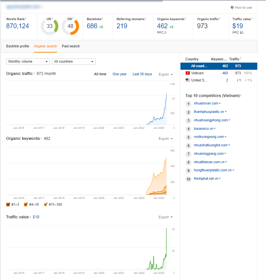Click the UR donut chart showing 33
Screen dimensions: 266x280
click(x=50, y=26)
